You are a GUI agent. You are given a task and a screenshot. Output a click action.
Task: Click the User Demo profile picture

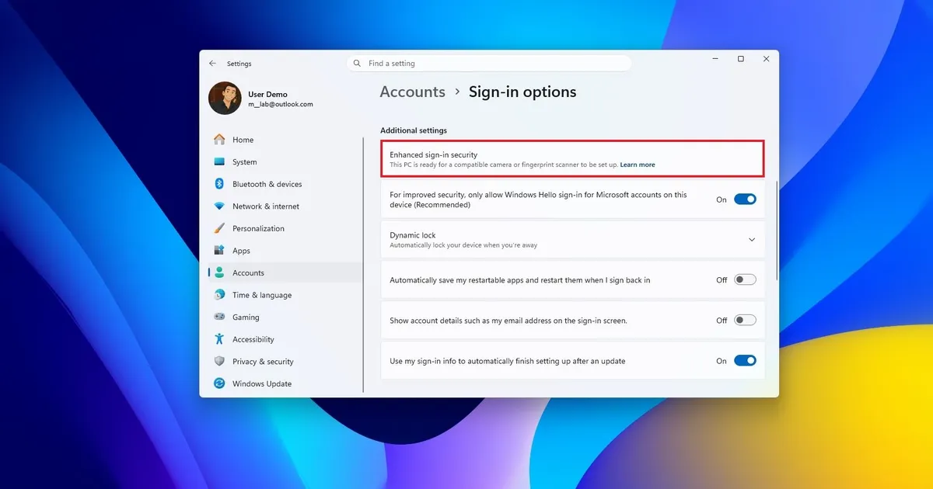pos(225,98)
